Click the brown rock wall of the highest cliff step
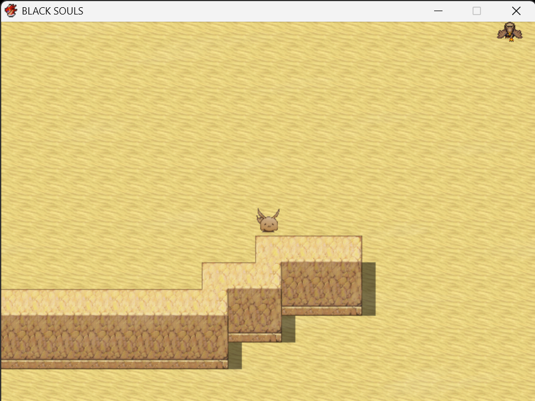This screenshot has width=535, height=401. point(322,285)
